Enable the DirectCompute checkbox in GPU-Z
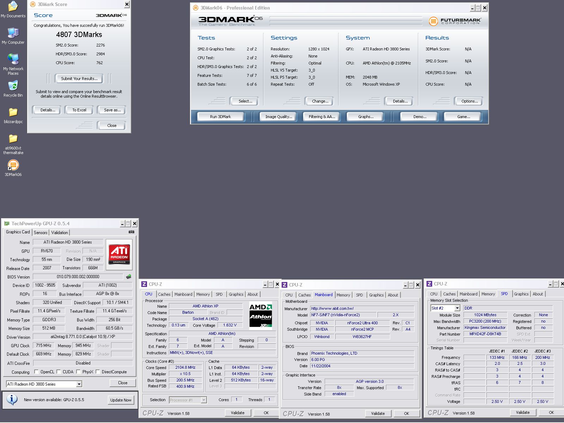 pos(98,372)
